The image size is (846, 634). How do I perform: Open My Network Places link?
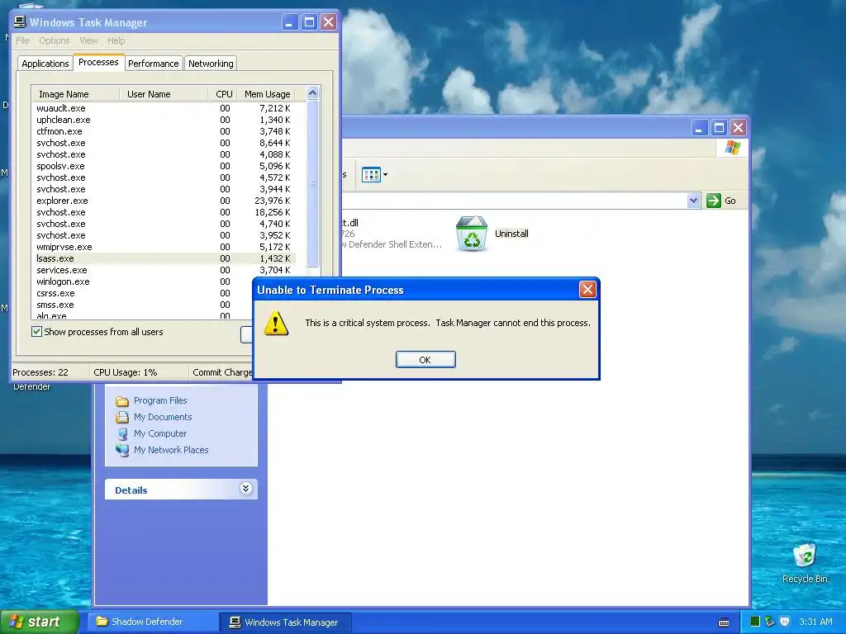(171, 450)
